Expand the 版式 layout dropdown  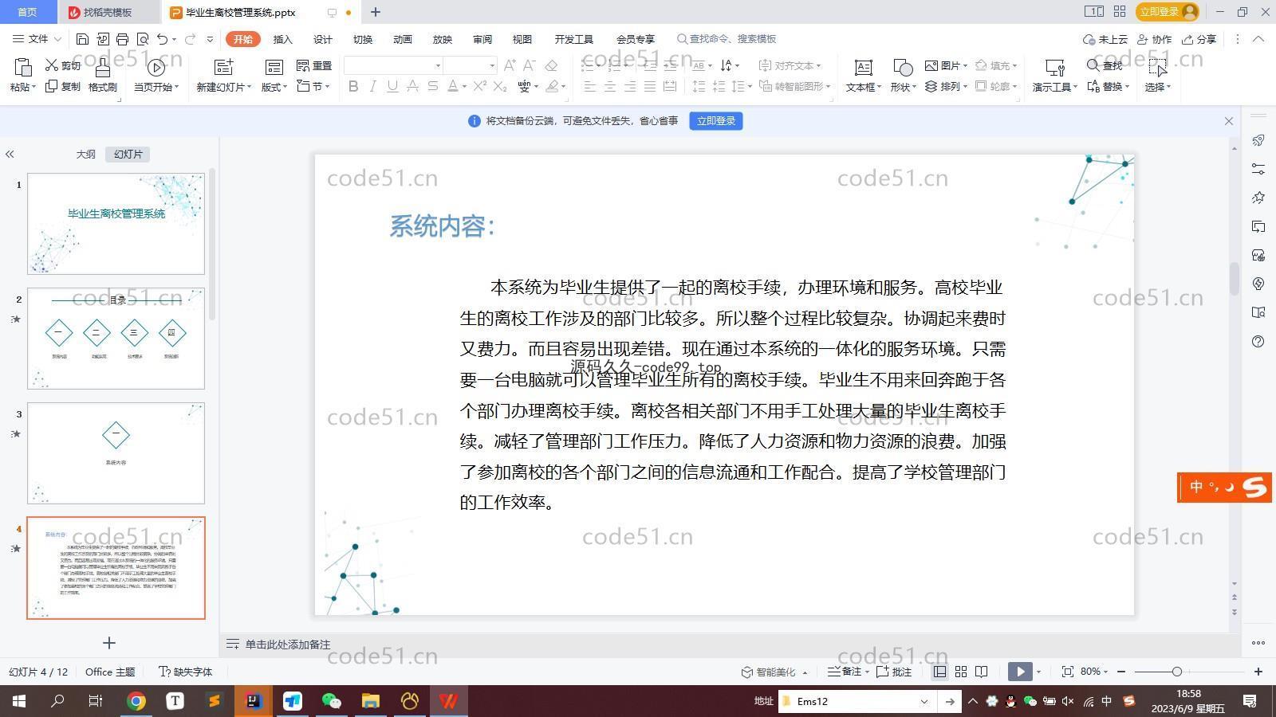[274, 87]
